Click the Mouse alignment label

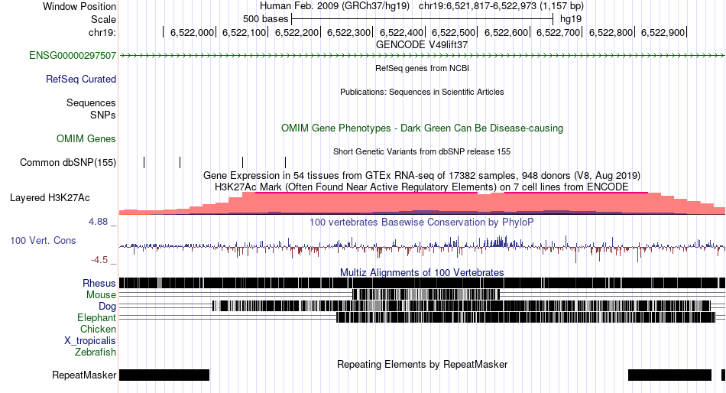point(101,295)
